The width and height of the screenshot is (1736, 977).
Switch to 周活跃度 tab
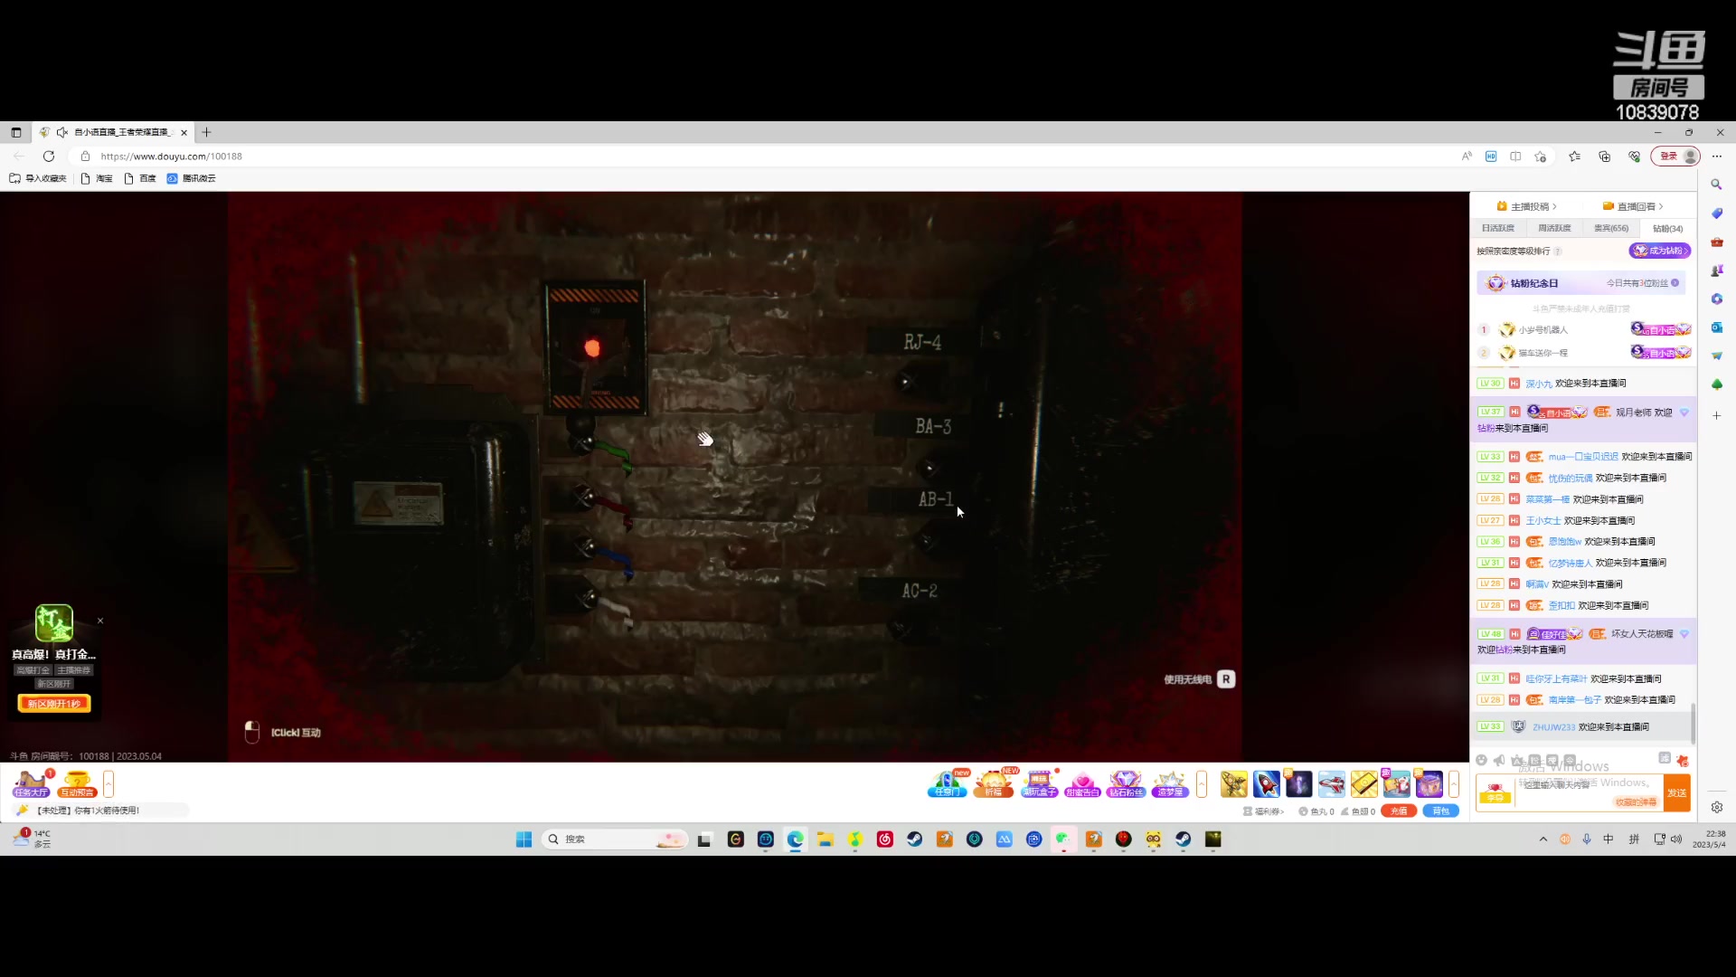pos(1554,229)
